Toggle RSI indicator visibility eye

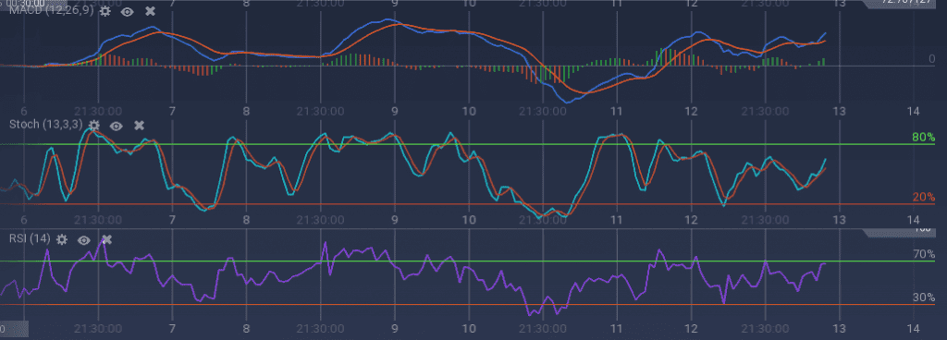[x=84, y=240]
